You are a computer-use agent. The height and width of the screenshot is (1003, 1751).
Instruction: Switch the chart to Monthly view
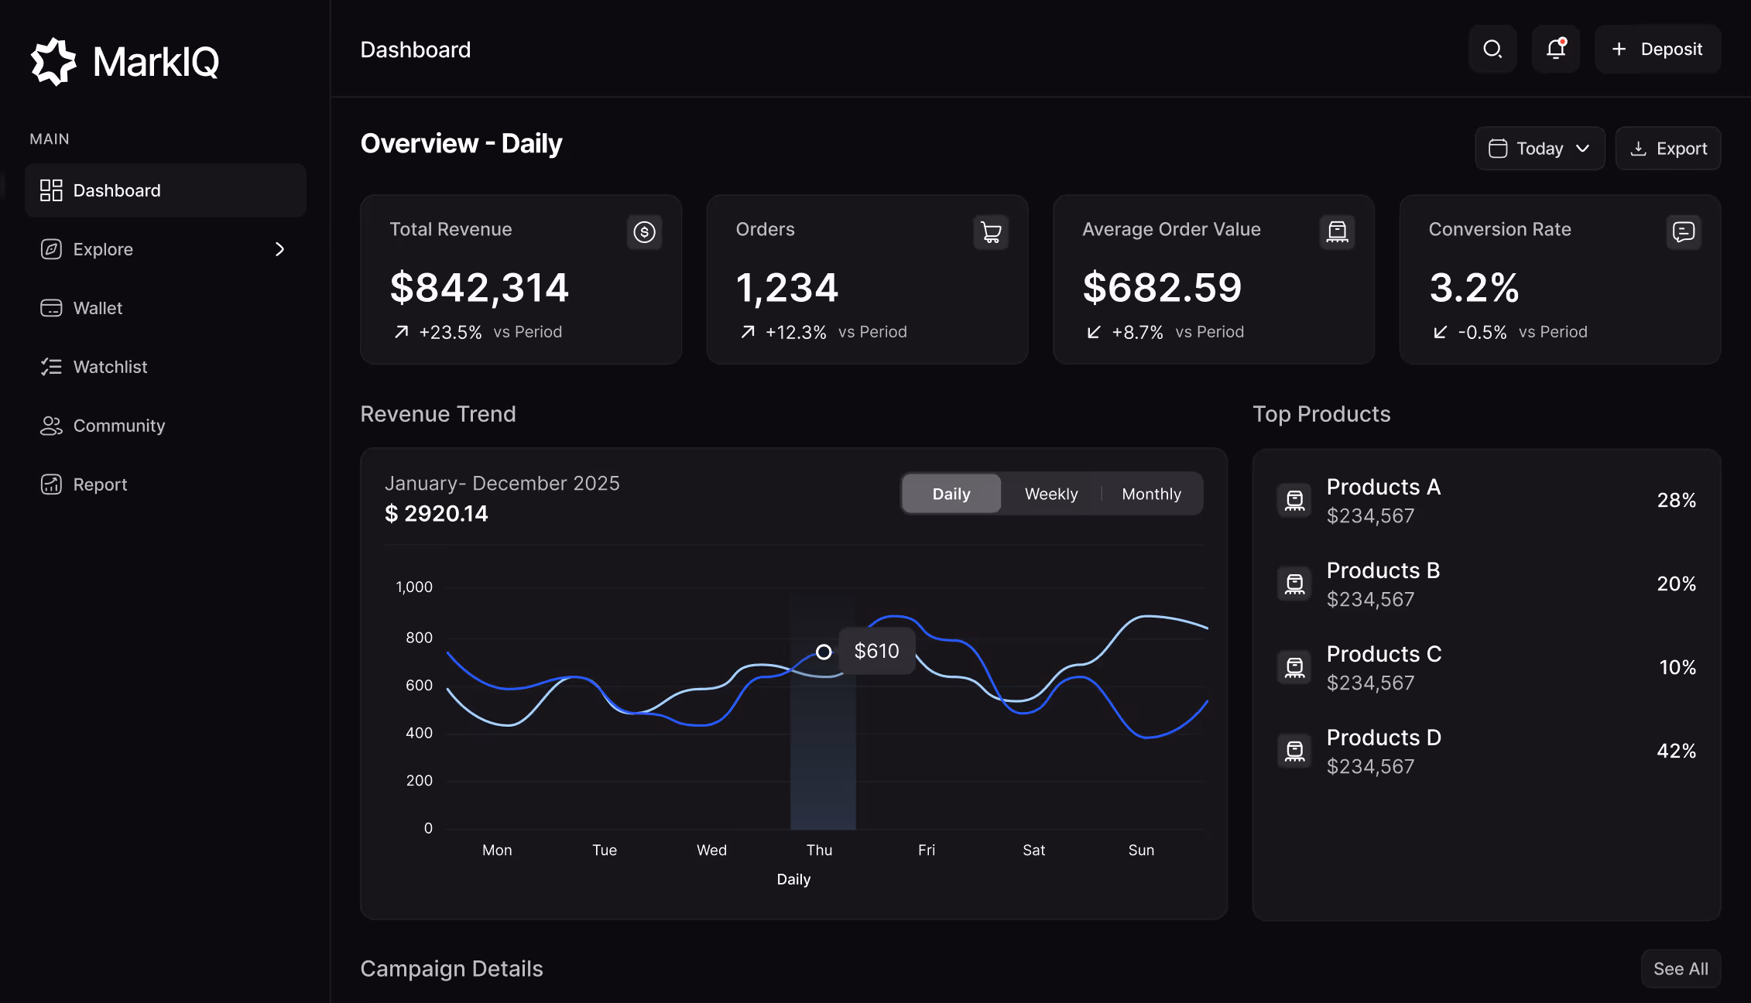pyautogui.click(x=1151, y=493)
